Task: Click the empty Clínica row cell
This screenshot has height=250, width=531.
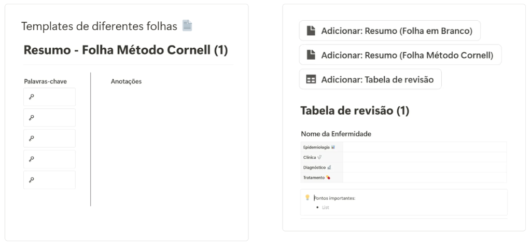Action: tap(425, 157)
